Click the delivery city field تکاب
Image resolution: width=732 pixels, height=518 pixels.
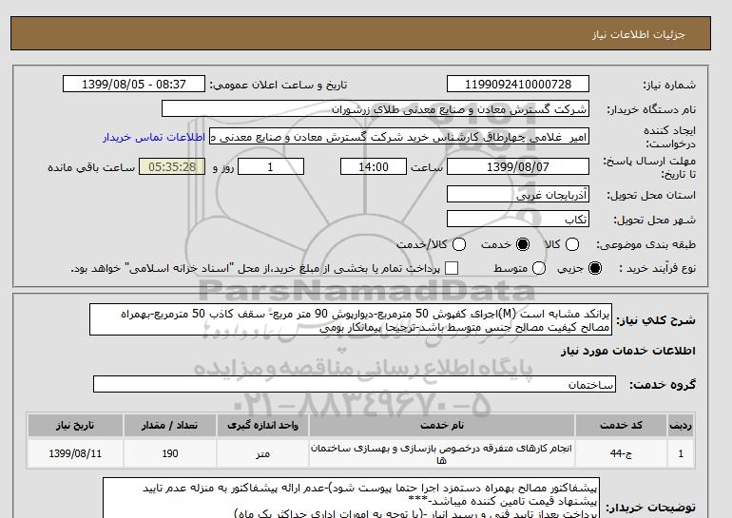(518, 219)
